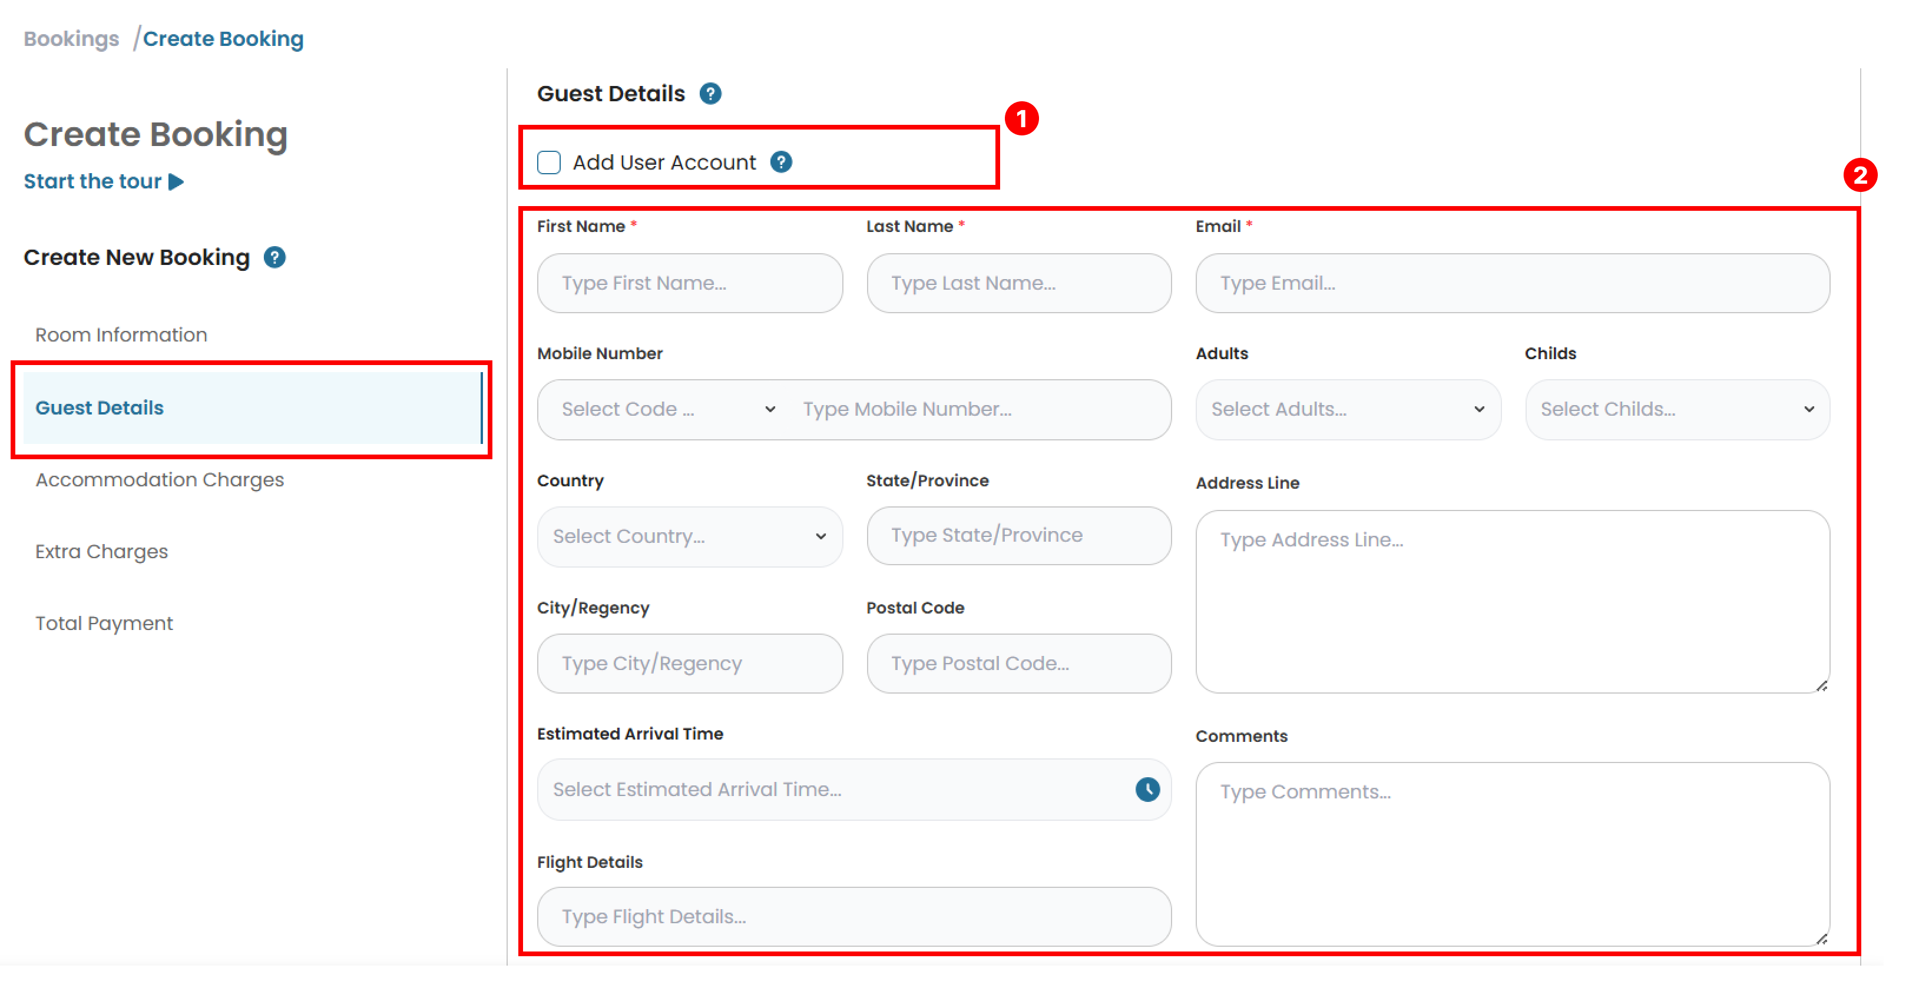Click help icon beside Guest Details heading
Screen dimensions: 1919x988
click(710, 93)
